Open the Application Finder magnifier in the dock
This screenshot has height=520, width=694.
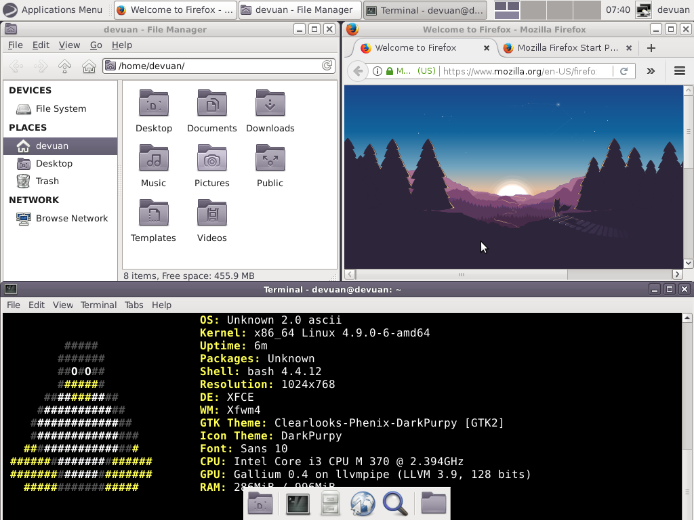click(x=396, y=503)
